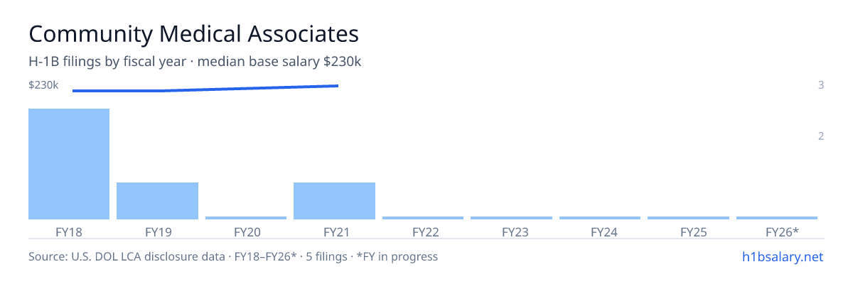The height and width of the screenshot is (284, 853).
Task: Click the FY21 axis label
Action: pos(334,231)
